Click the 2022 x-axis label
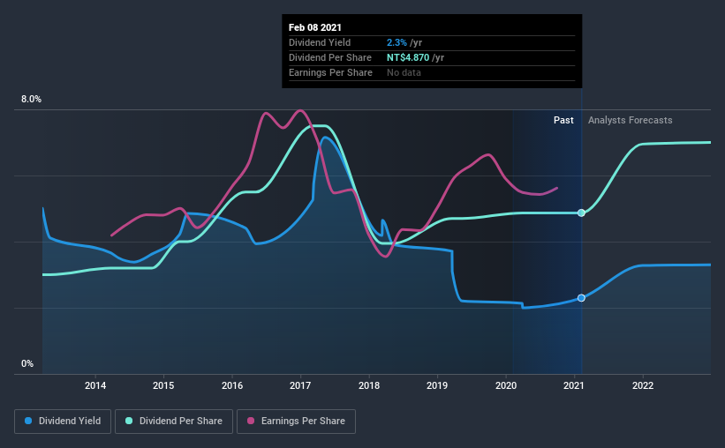Viewport: 725px width, 448px height. pos(643,385)
